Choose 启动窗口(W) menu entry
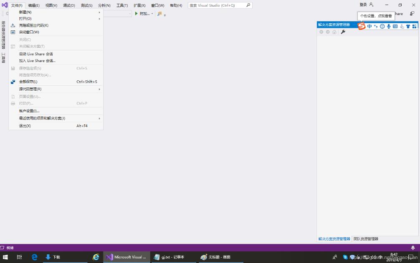Image resolution: width=420 pixels, height=263 pixels. [56, 32]
